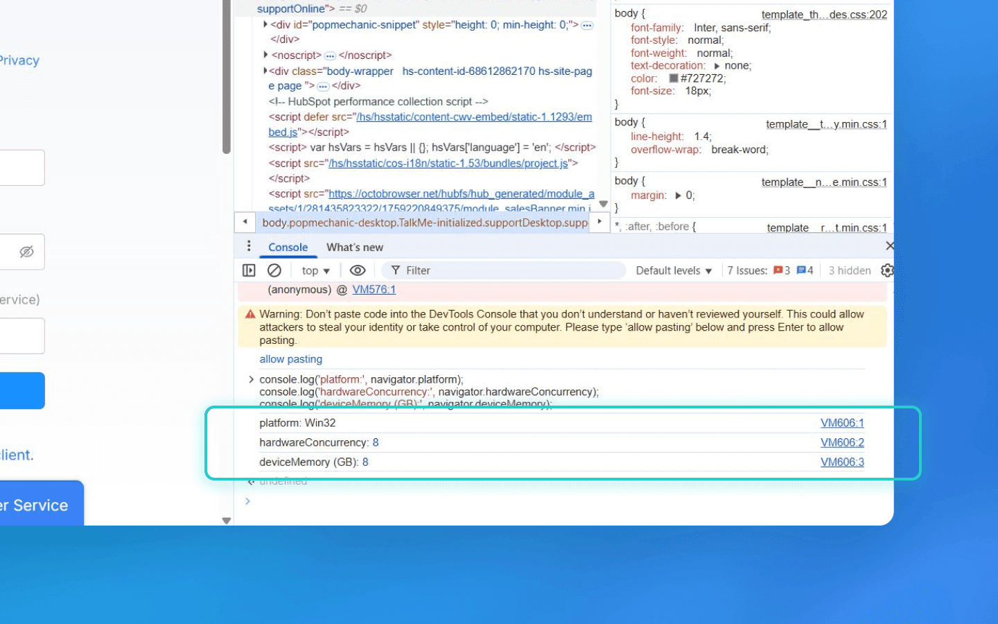
Task: Open the Default levels dropdown
Action: 674,270
